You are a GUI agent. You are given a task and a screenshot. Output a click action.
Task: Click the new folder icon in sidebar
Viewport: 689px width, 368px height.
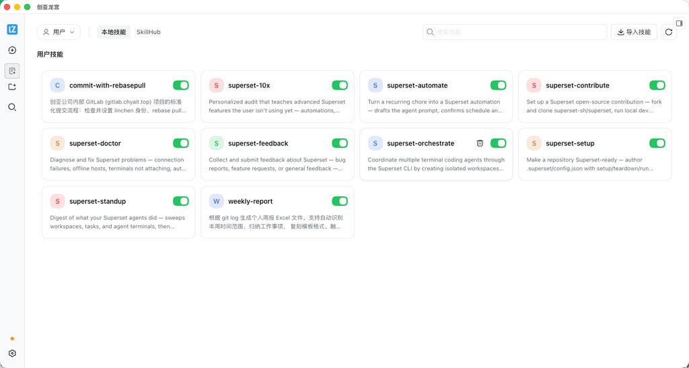click(12, 87)
